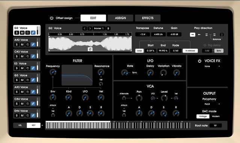Mute the C#3 Voice

tap(22, 56)
